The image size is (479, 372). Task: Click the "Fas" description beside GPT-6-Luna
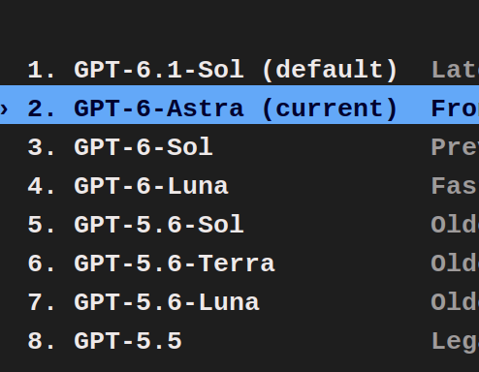click(x=455, y=186)
